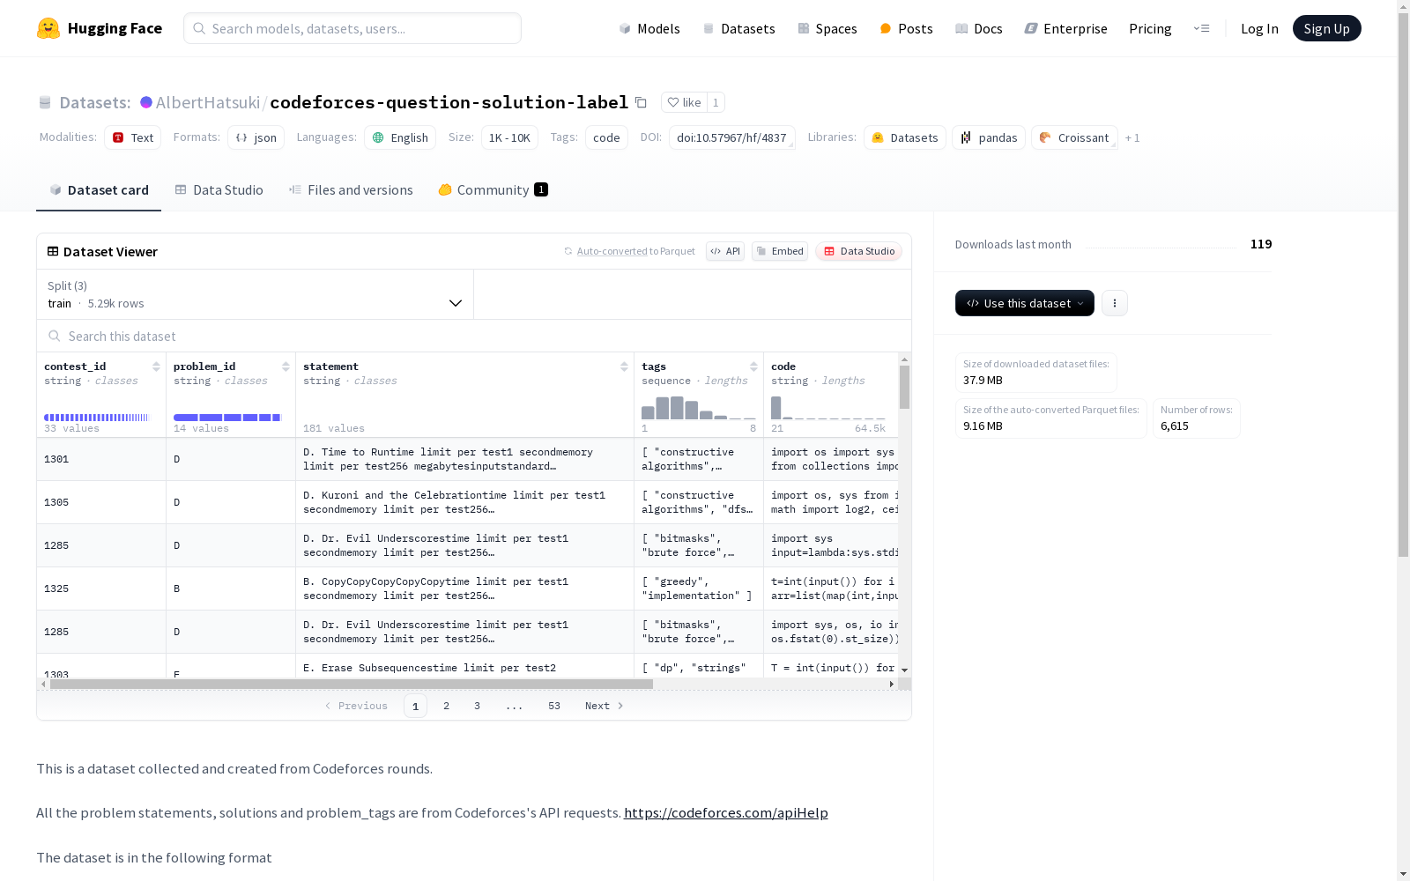Click the Log In link
This screenshot has height=881, width=1410.
pos(1259,28)
